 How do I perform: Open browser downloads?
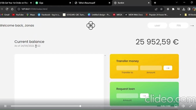[x=184, y=9]
